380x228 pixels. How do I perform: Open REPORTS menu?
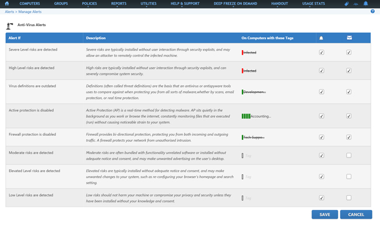(119, 3)
